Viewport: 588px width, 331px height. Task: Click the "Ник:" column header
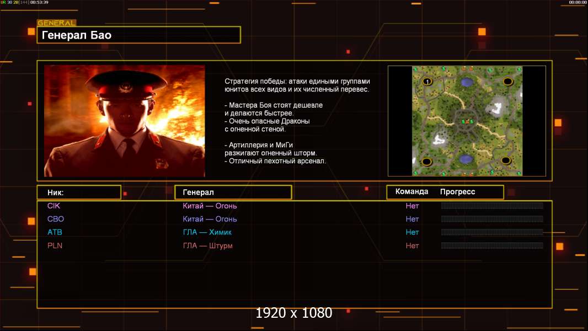[79, 193]
